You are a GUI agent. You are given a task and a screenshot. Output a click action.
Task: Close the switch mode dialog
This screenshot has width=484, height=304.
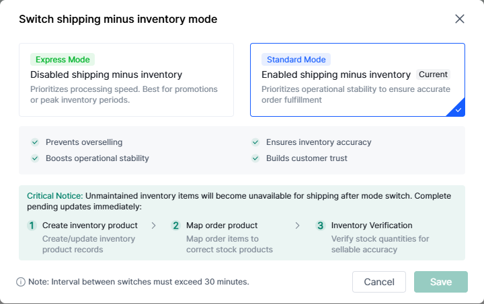(x=460, y=19)
